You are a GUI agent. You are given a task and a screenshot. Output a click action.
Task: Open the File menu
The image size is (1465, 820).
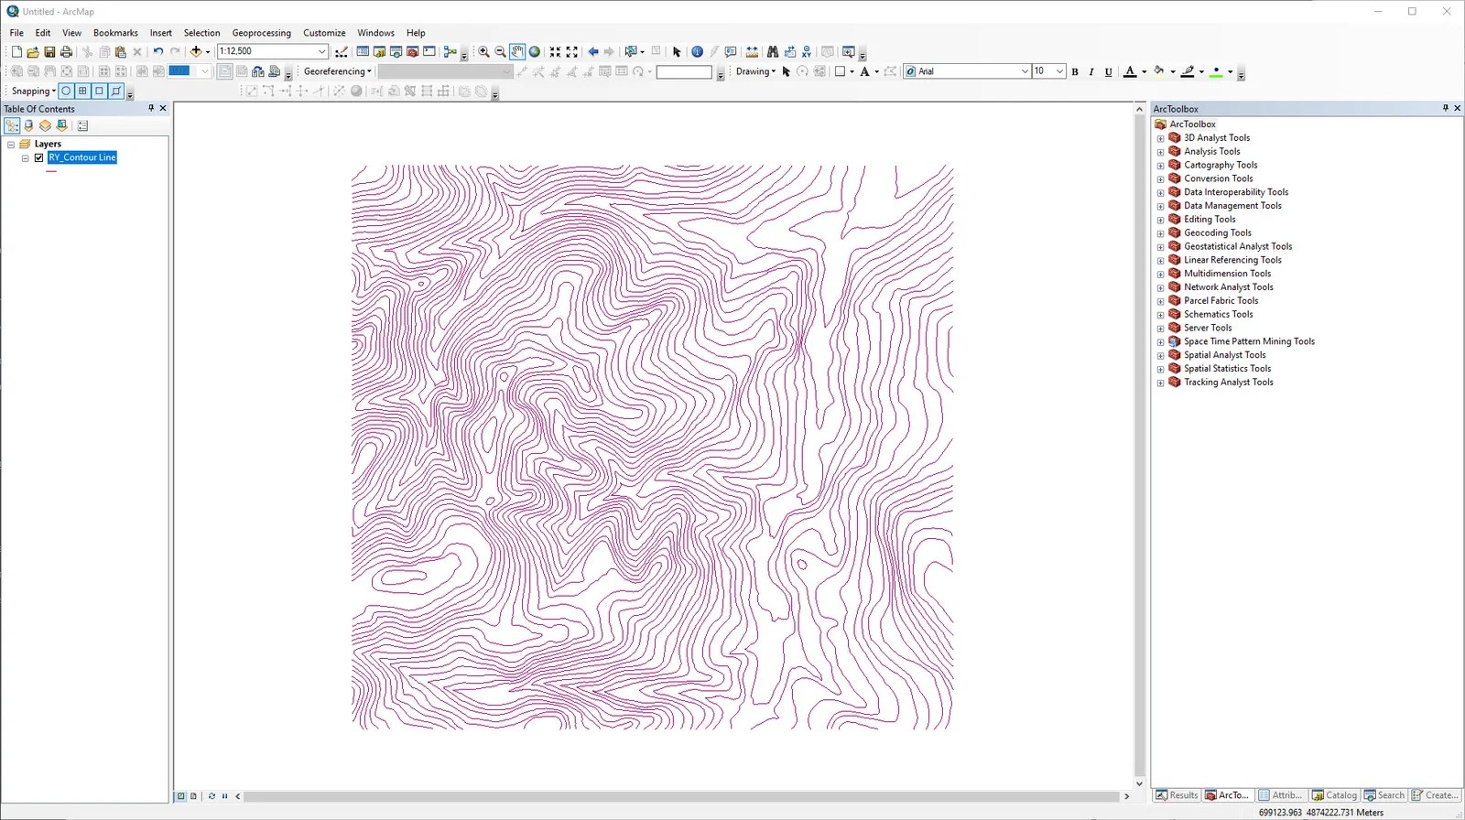(x=16, y=32)
